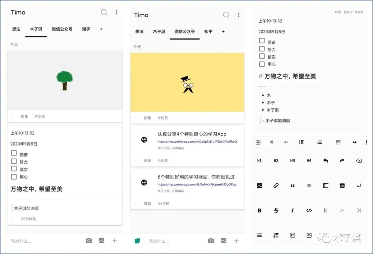Check the 勤奋 box in the right editor
This screenshot has height=254, width=373.
pyautogui.click(x=262, y=41)
